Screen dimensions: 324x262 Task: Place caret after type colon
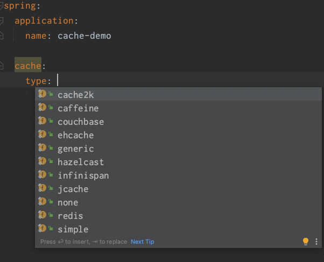pos(58,80)
